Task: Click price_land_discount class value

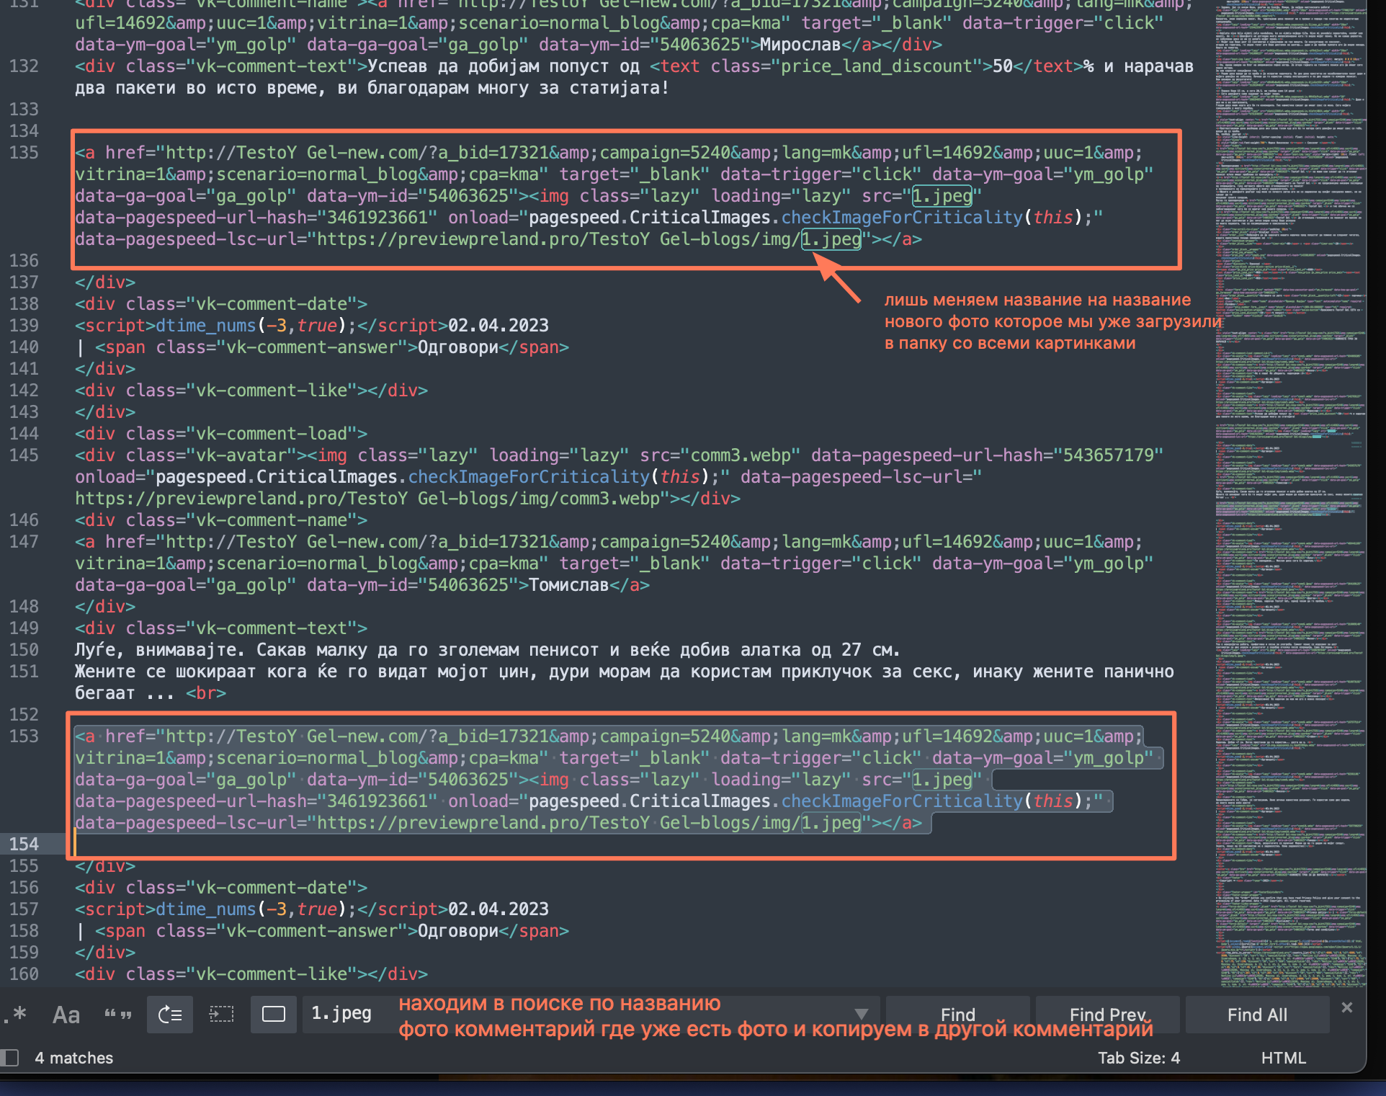Action: pos(876,66)
